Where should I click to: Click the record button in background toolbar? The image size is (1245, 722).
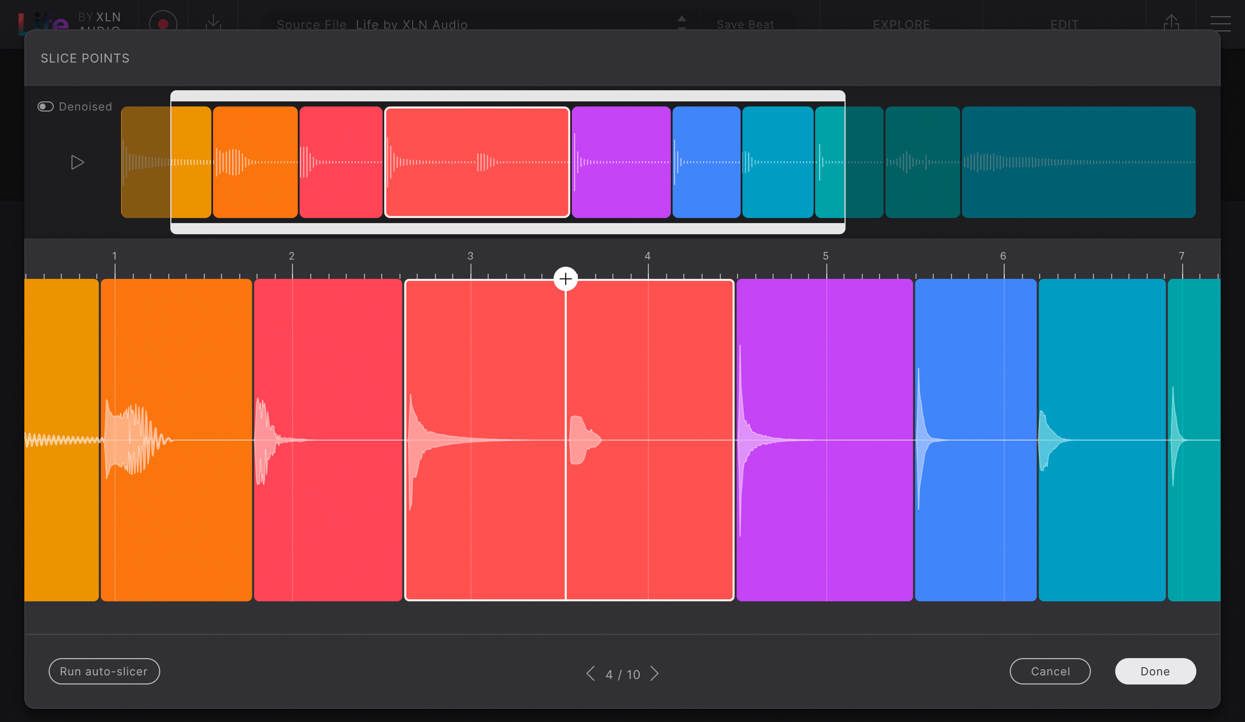pyautogui.click(x=163, y=23)
